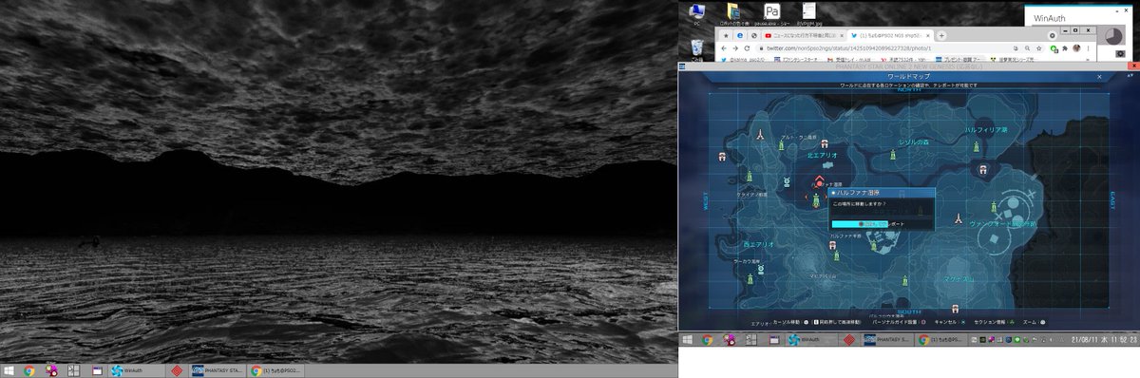The image size is (1140, 378).
Task: Click the マグナス山 location label
Action: (x=959, y=279)
